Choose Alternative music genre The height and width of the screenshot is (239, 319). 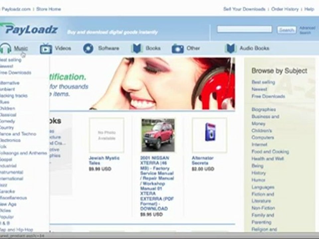[10, 83]
